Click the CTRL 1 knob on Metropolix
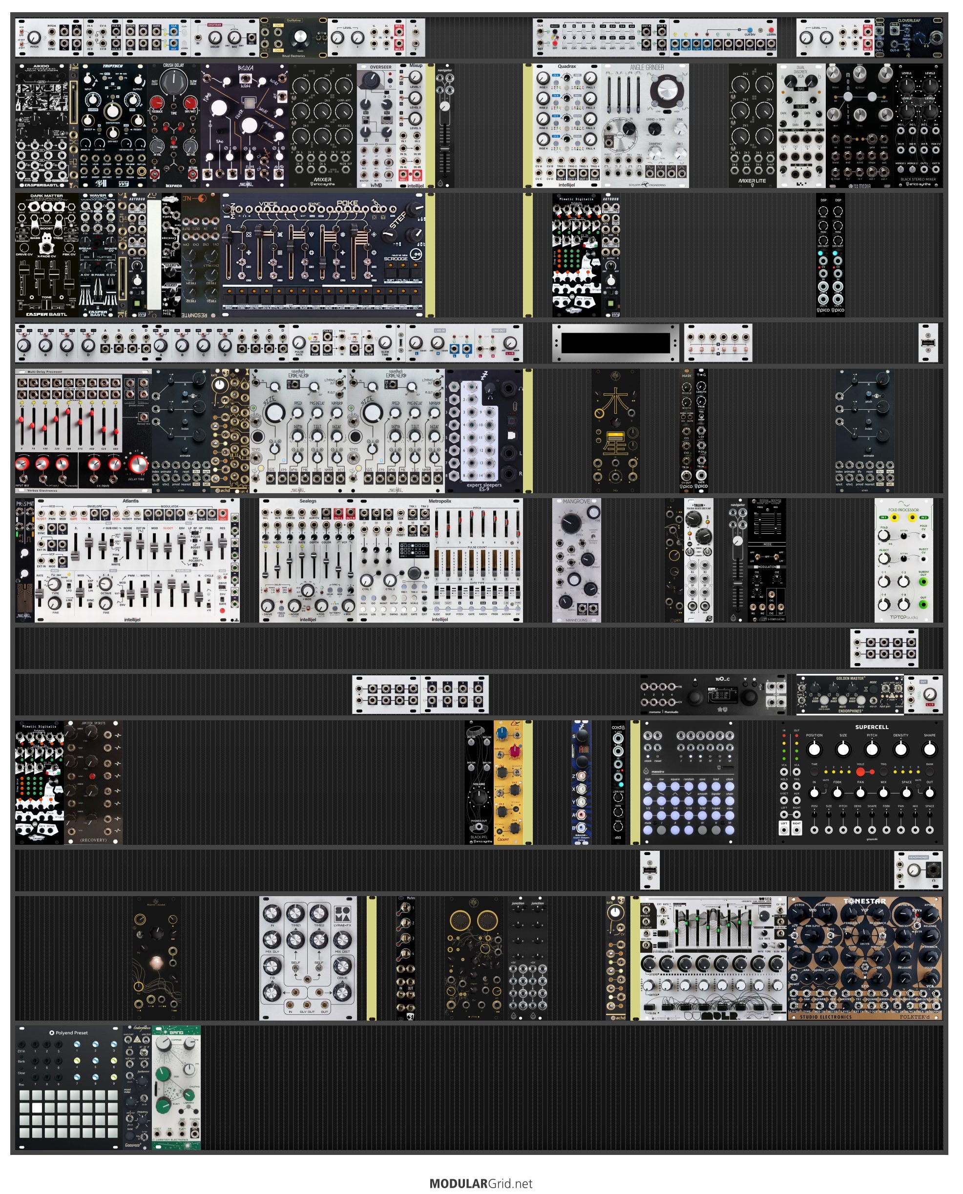963x1194 pixels. pyautogui.click(x=367, y=580)
